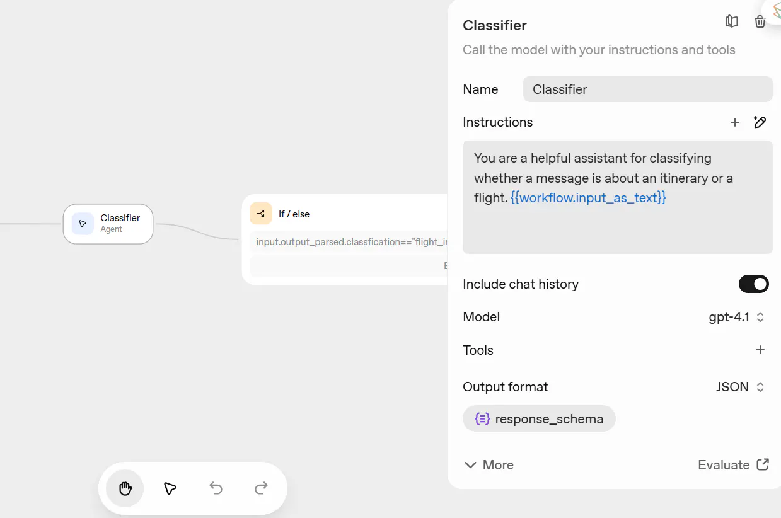Add to instructions with plus icon
This screenshot has height=518, width=781.
(735, 122)
